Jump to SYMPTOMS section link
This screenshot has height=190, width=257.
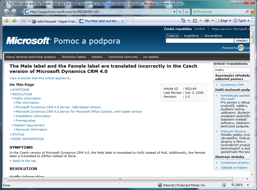20,90
